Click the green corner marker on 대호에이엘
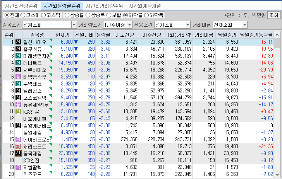Image resolution: width=282 pixels, height=179 pixels. 50,116
